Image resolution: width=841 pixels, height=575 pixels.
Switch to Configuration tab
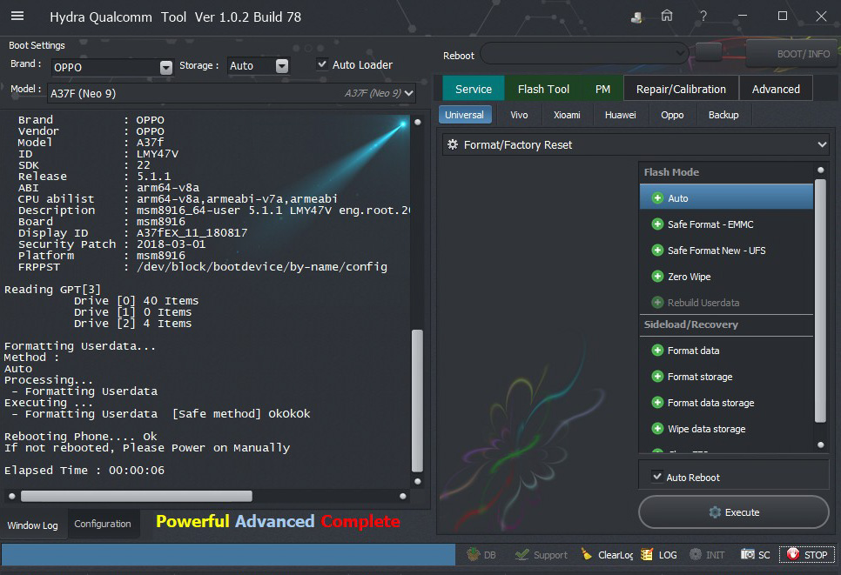coord(103,524)
